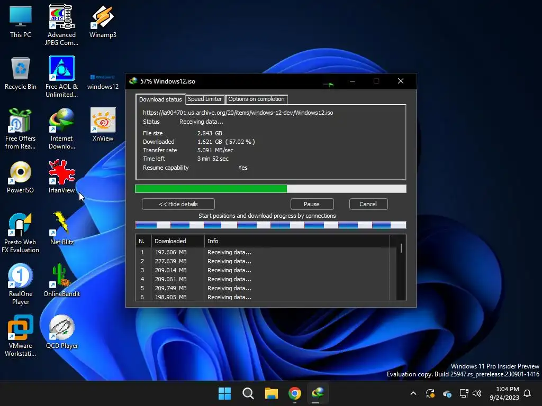Select connection row 1 with 192.606 MB
This screenshot has width=542, height=406.
click(263, 252)
